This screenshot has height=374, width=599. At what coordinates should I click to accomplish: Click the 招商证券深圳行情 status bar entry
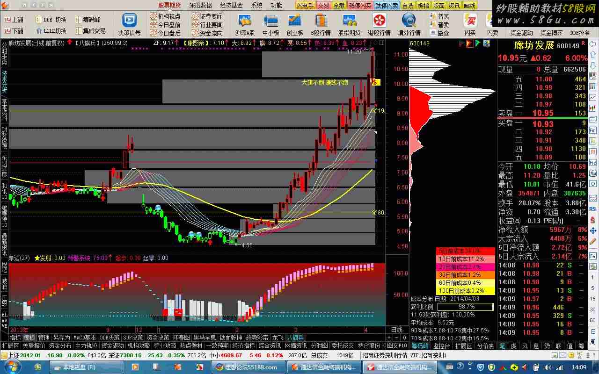point(385,355)
